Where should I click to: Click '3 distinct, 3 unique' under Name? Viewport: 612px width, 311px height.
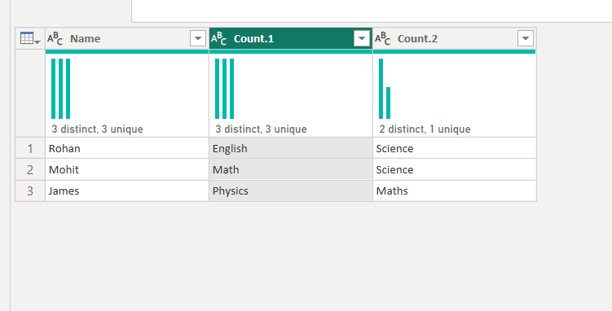tap(97, 129)
